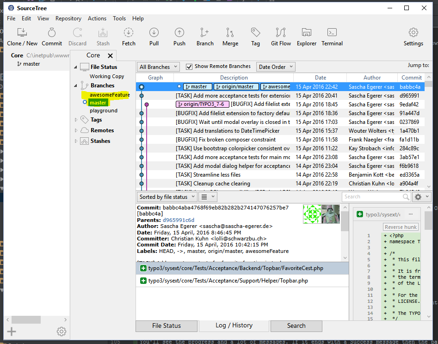Expand the Tags tree section

click(76, 120)
